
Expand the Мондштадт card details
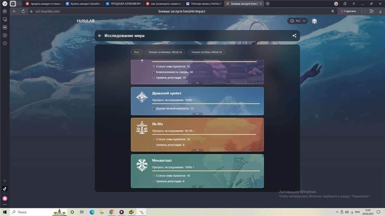click(x=197, y=187)
